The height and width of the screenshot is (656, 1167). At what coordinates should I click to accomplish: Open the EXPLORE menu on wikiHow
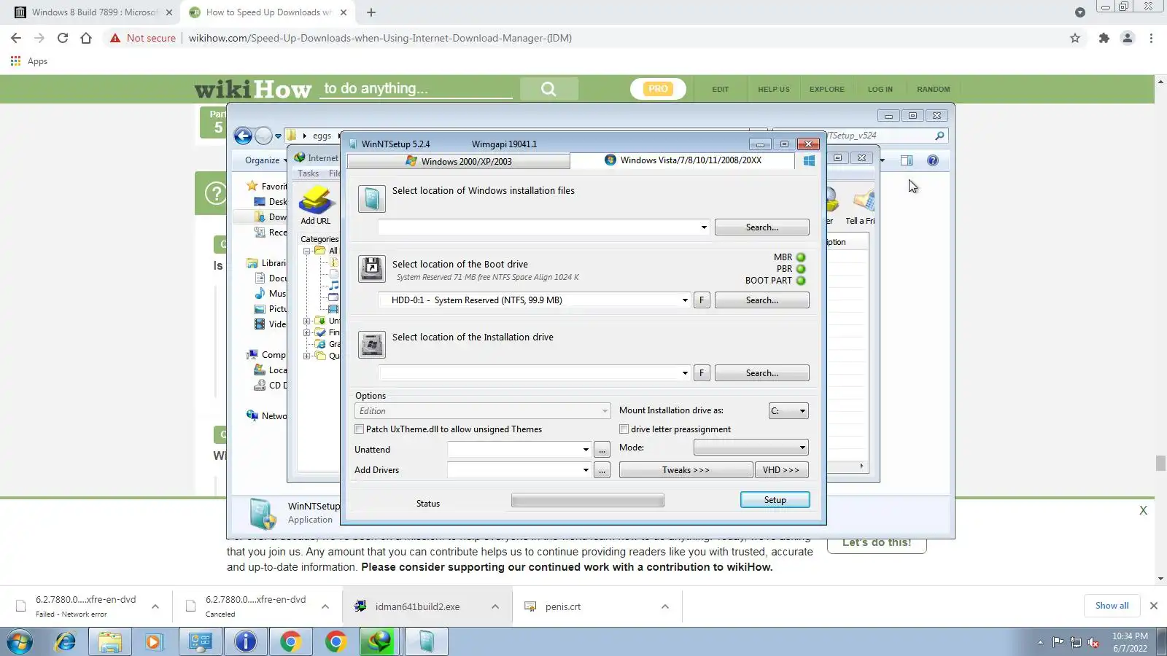click(x=826, y=89)
